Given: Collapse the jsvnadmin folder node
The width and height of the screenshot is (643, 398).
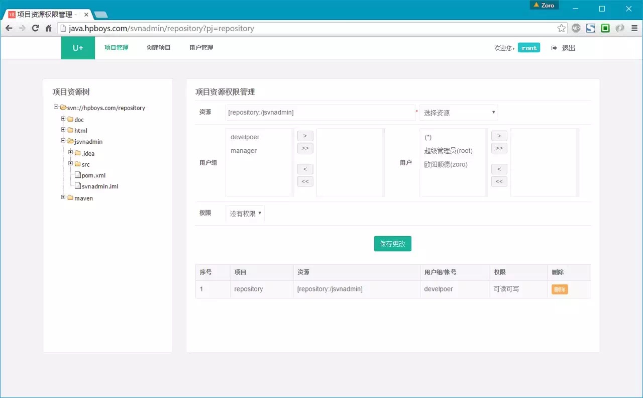Looking at the screenshot, I should (63, 141).
